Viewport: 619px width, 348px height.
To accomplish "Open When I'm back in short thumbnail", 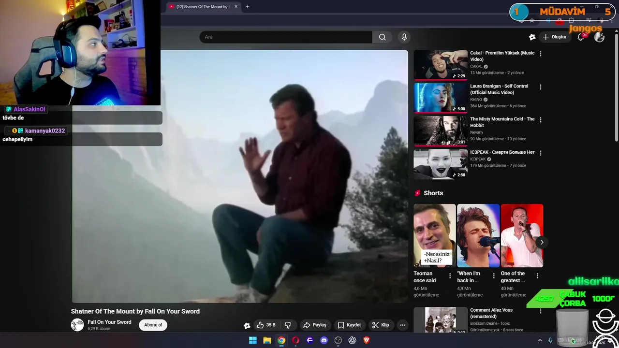I will (478, 235).
